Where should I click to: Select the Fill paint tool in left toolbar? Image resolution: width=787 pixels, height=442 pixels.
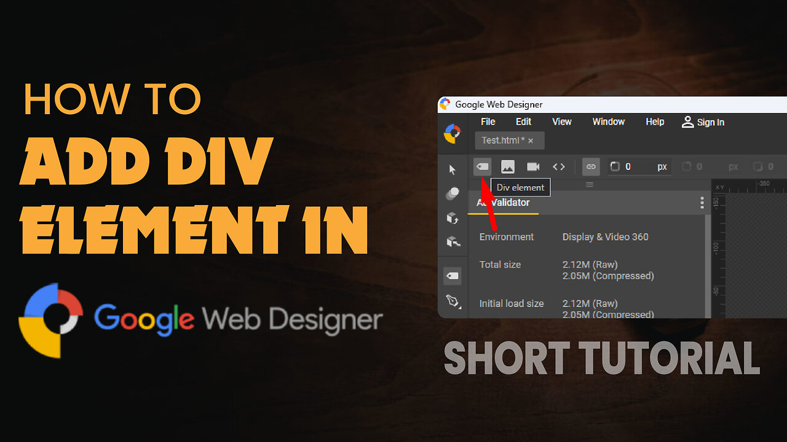[x=453, y=193]
